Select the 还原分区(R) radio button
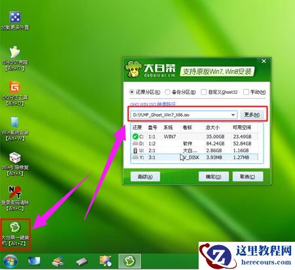This screenshot has width=295, height=270. (x=132, y=92)
